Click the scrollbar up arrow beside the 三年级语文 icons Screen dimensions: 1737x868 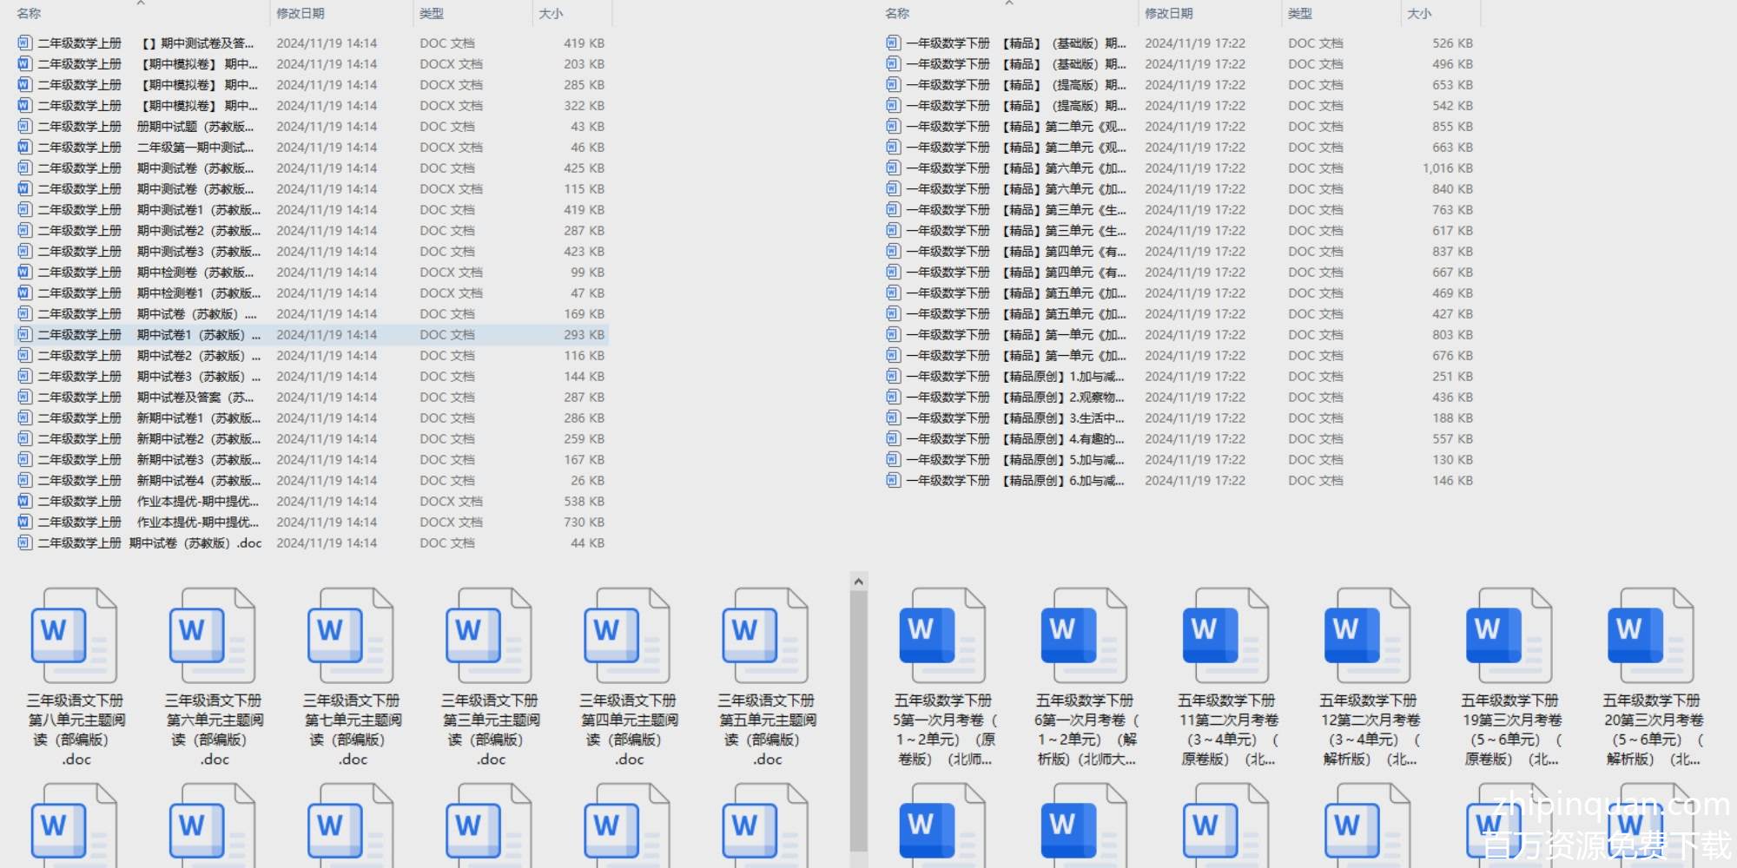coord(858,582)
